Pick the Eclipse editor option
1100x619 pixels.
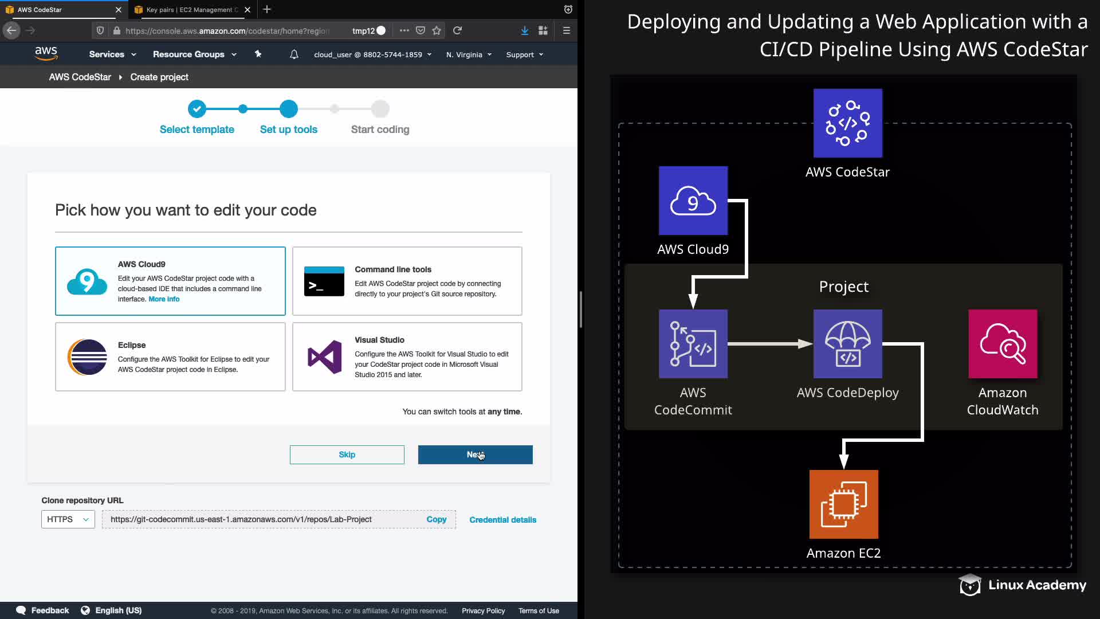coord(170,356)
